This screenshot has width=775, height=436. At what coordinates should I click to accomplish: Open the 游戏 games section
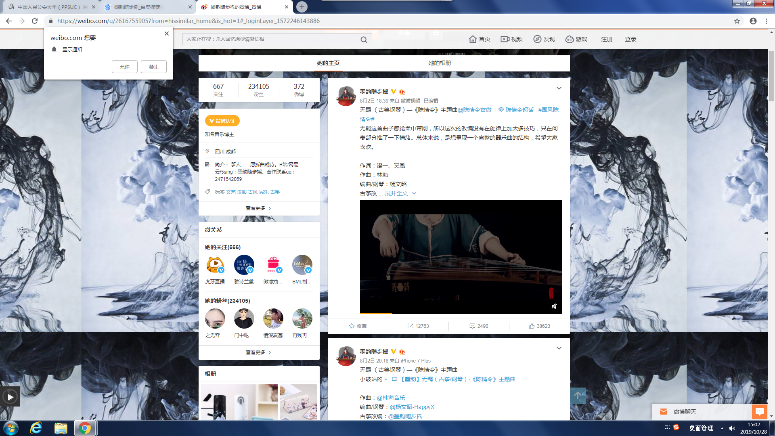click(x=576, y=39)
